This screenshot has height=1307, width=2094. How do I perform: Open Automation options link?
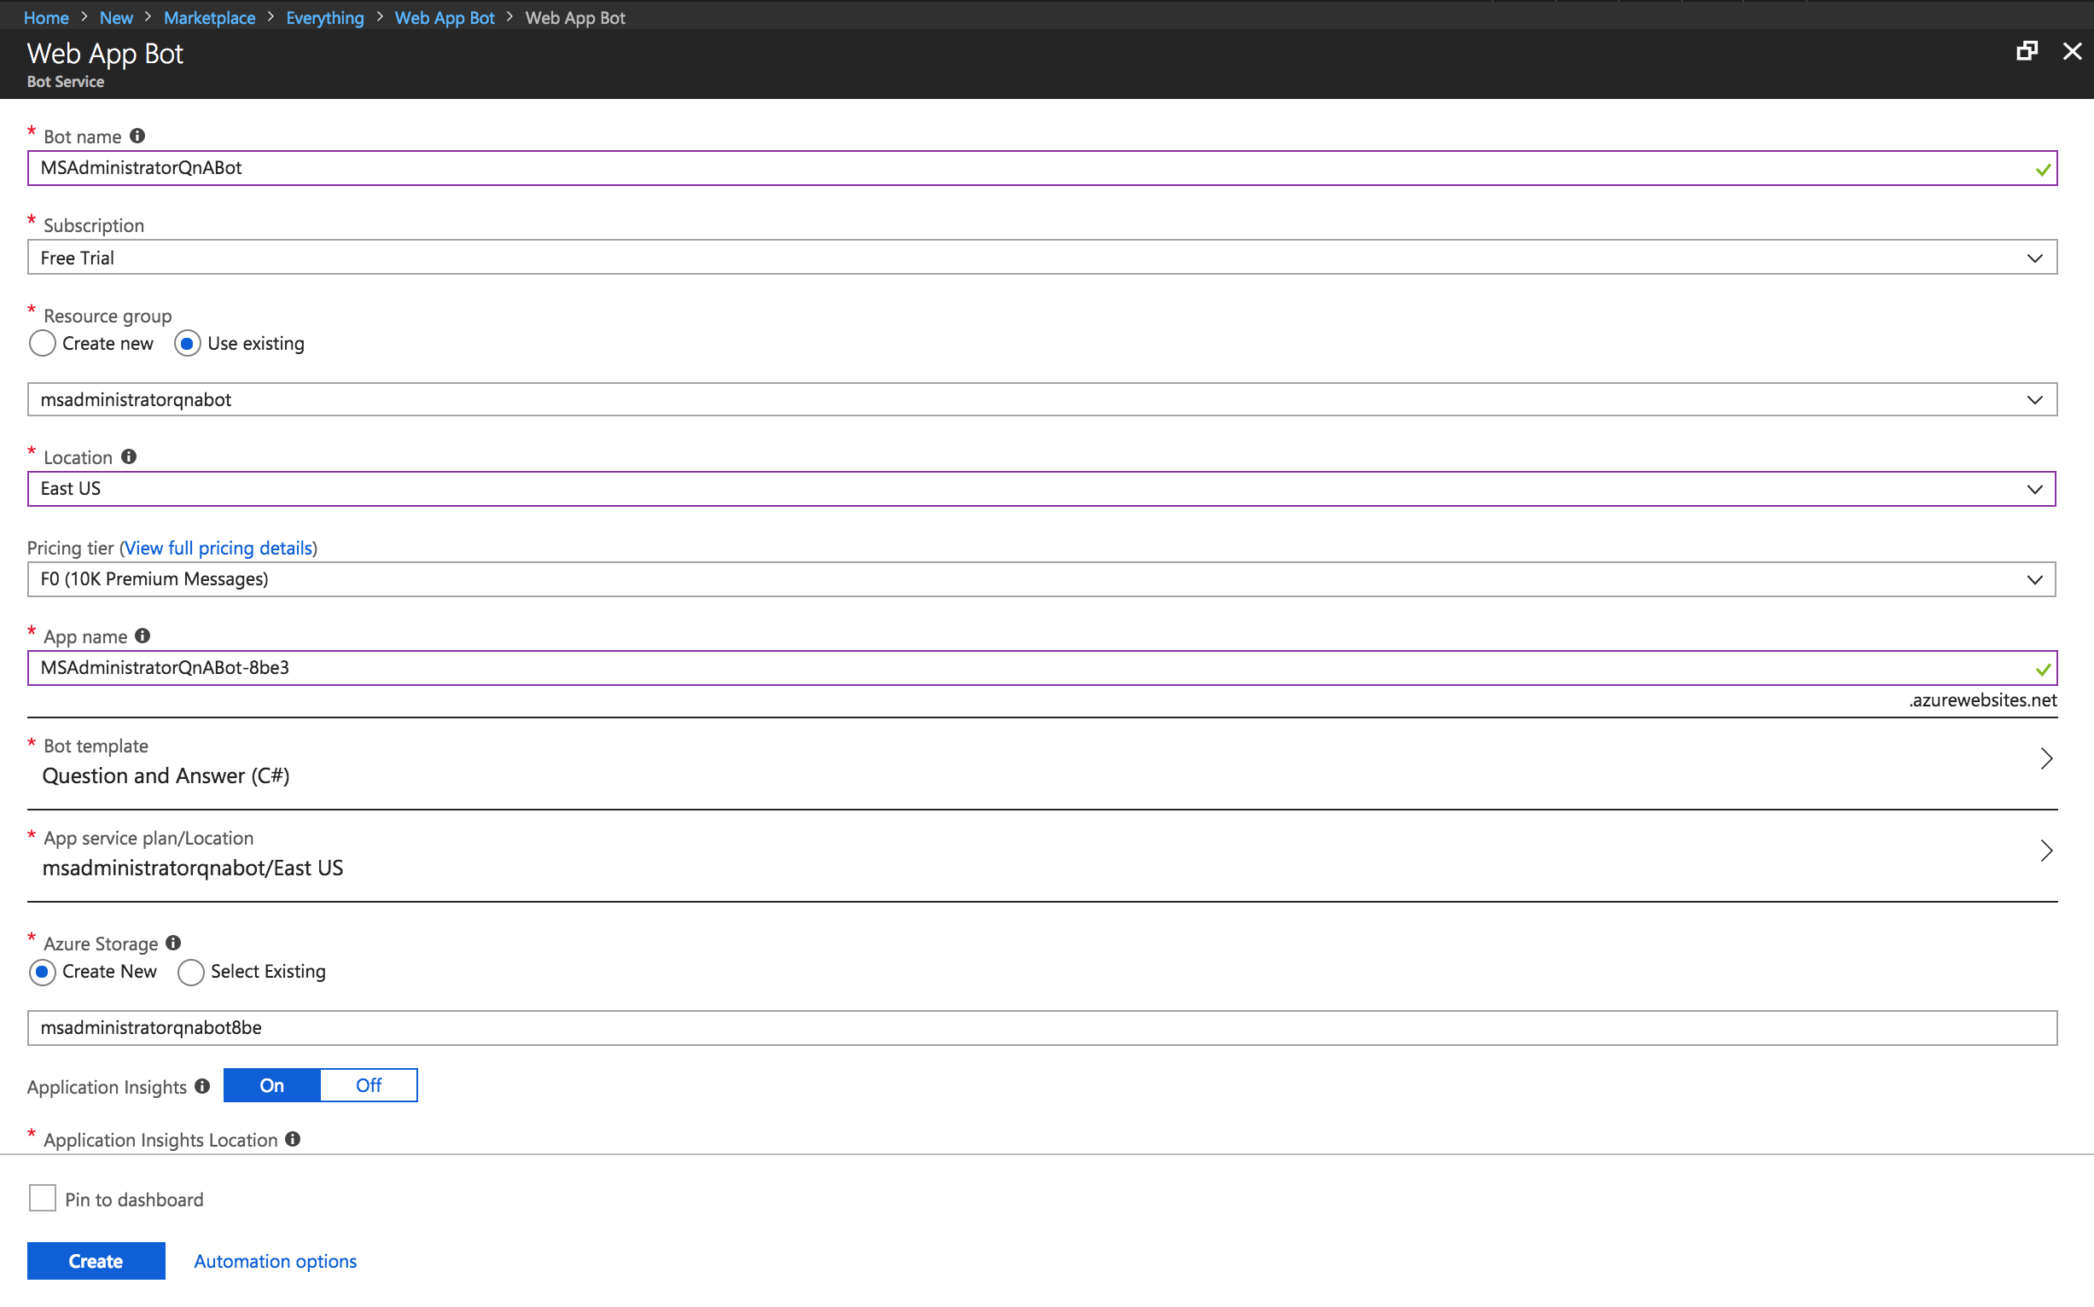[x=275, y=1260]
